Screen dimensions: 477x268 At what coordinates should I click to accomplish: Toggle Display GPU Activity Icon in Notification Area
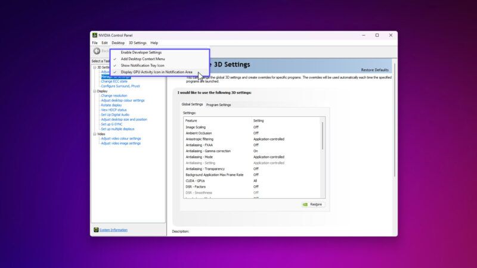pyautogui.click(x=156, y=72)
